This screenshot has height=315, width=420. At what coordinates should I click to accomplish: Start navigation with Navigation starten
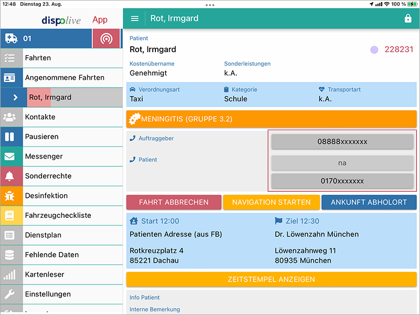click(x=271, y=202)
